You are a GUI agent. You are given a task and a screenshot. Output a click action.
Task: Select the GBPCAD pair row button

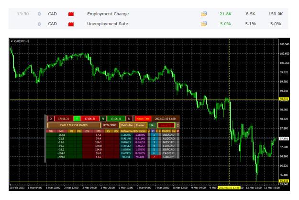click(168, 150)
